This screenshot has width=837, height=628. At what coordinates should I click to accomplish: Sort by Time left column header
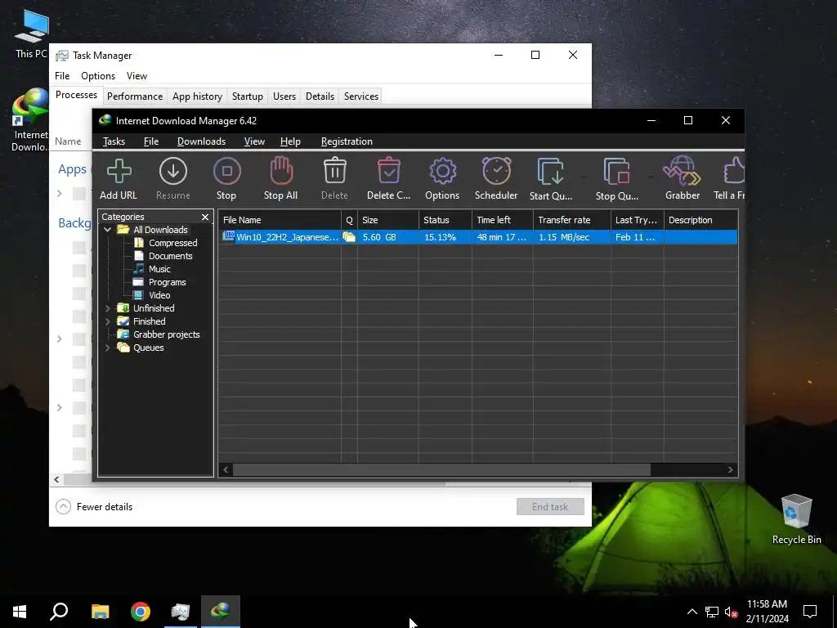click(503, 220)
